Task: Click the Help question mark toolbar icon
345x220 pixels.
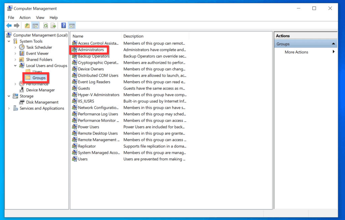Action: pyautogui.click(x=64, y=26)
